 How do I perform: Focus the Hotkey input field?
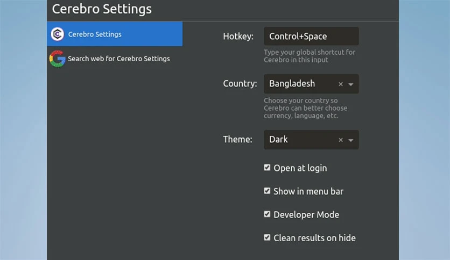[311, 37]
